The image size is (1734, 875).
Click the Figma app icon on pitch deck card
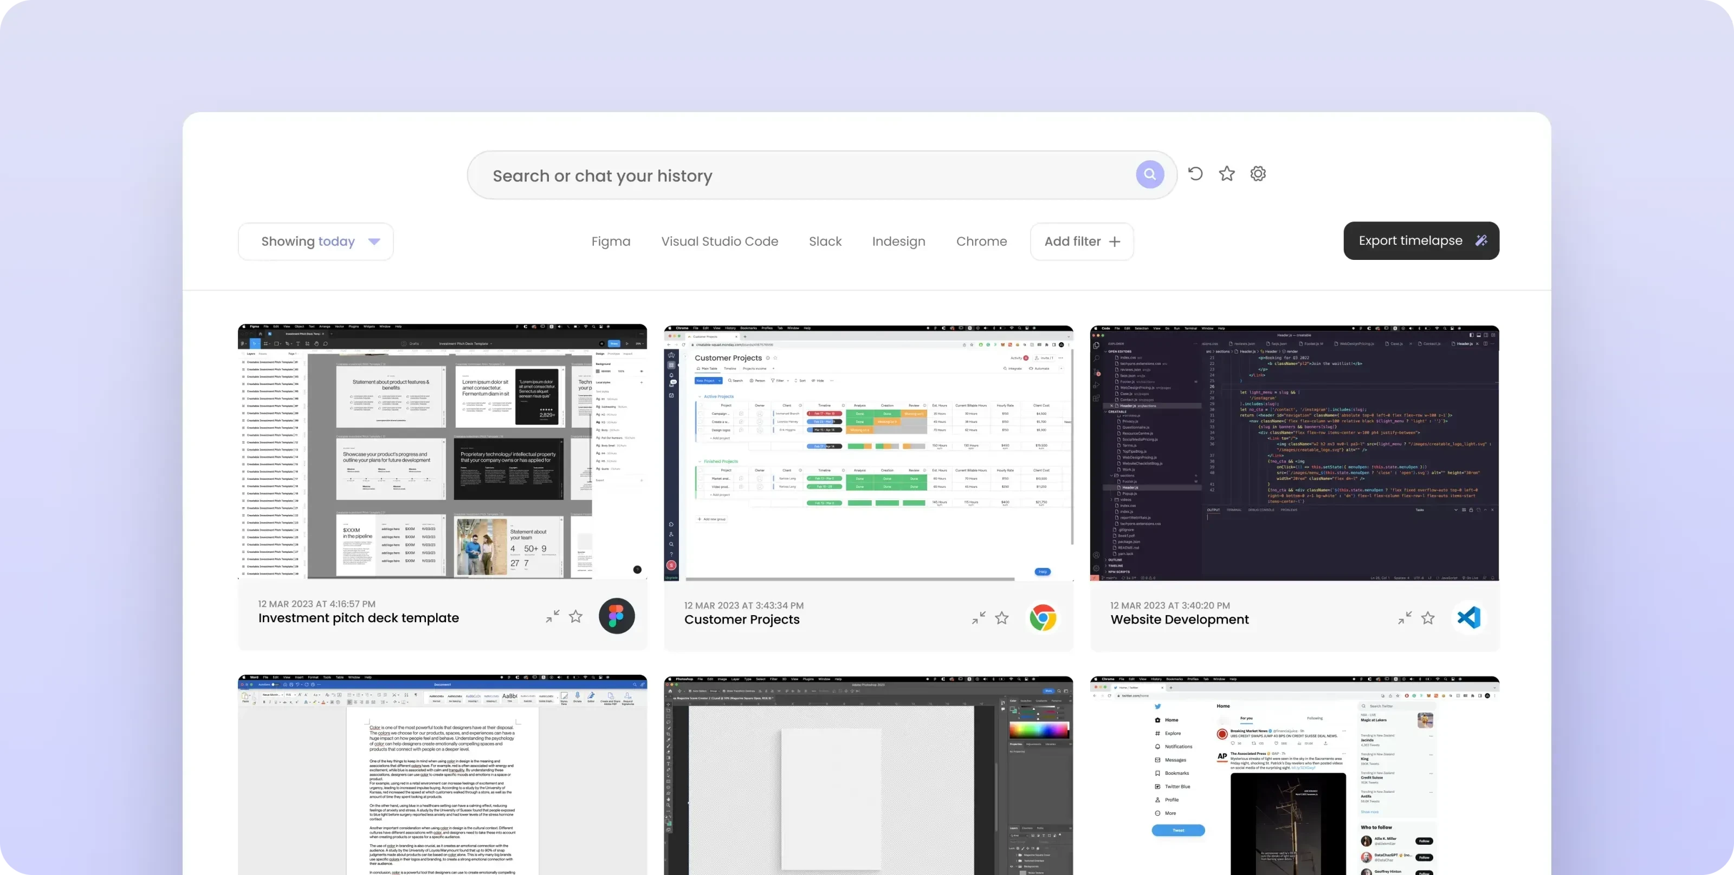[x=617, y=616]
